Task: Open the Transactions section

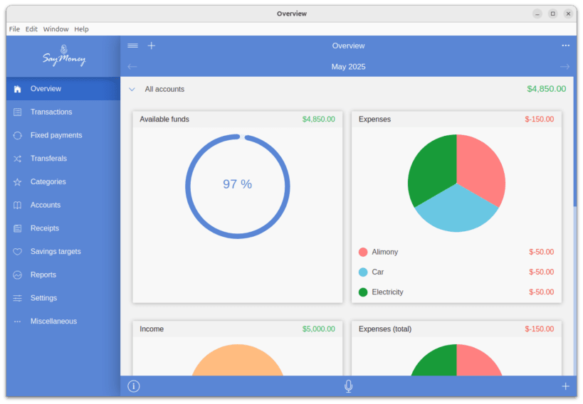Action: click(x=63, y=112)
